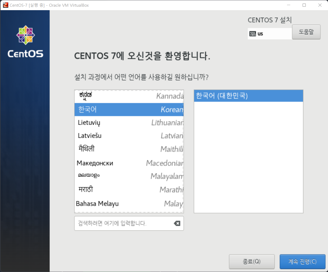Open the 도움말 help button
Image resolution: width=328 pixels, height=272 pixels.
pyautogui.click(x=306, y=32)
